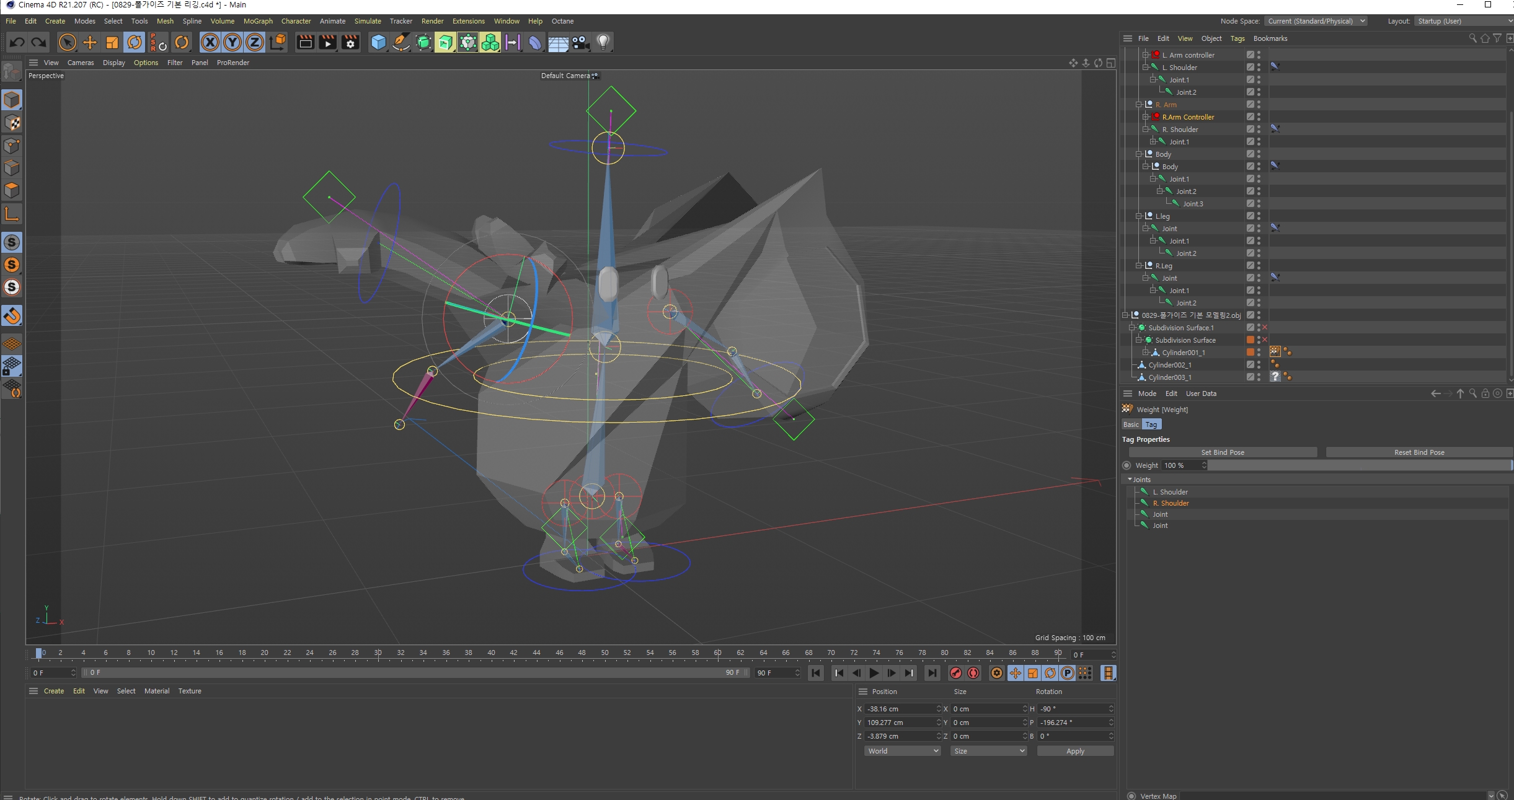Toggle Y-axis lock icon
The height and width of the screenshot is (800, 1514).
click(232, 42)
